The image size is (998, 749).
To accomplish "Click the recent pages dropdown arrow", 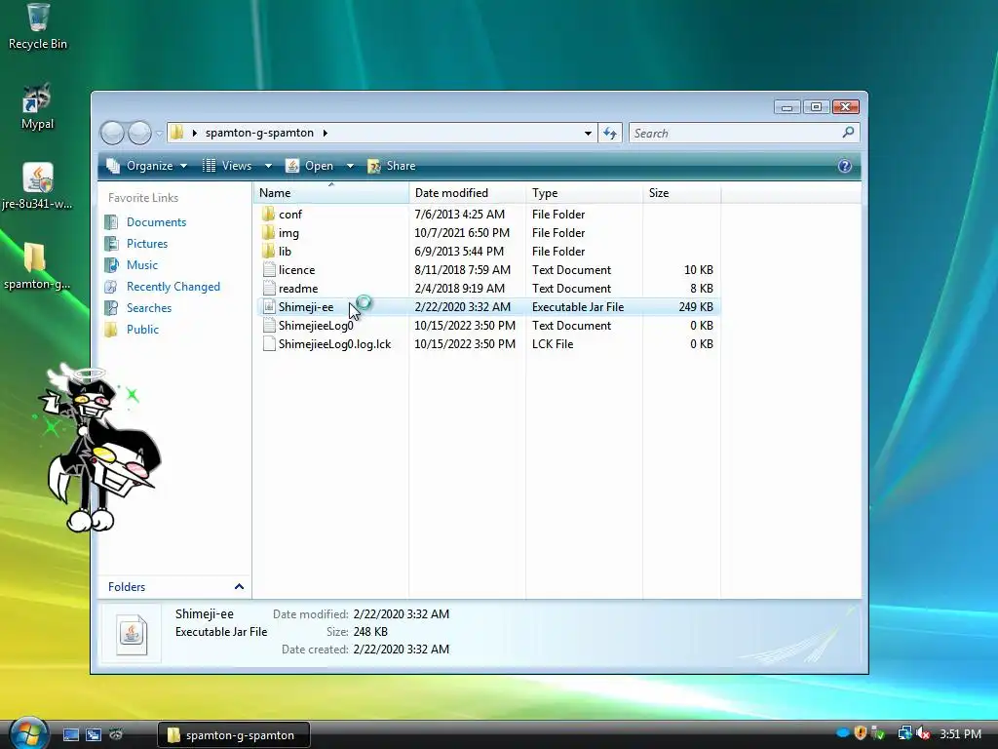I will (159, 134).
